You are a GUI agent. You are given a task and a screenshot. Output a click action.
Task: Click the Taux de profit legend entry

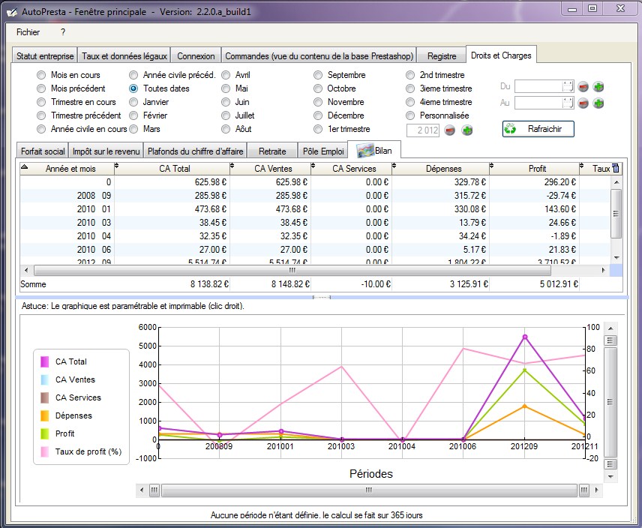(88, 451)
